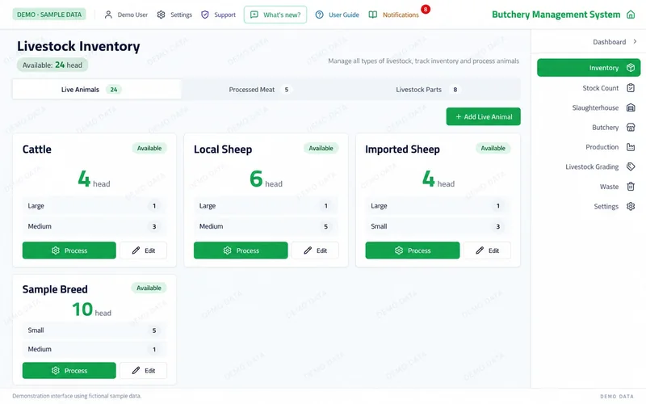Click the Livestock Grading tag icon
646x404 pixels.
(x=631, y=166)
